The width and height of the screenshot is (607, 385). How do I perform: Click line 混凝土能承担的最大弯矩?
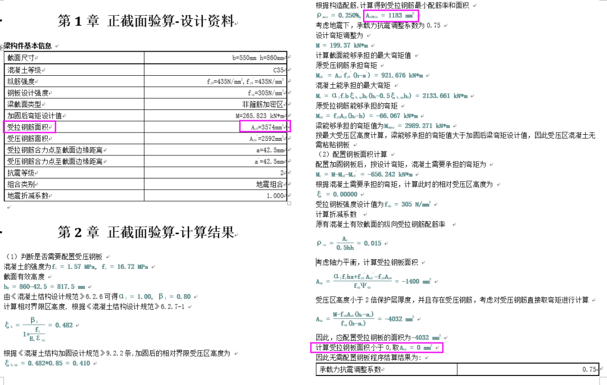click(x=353, y=85)
